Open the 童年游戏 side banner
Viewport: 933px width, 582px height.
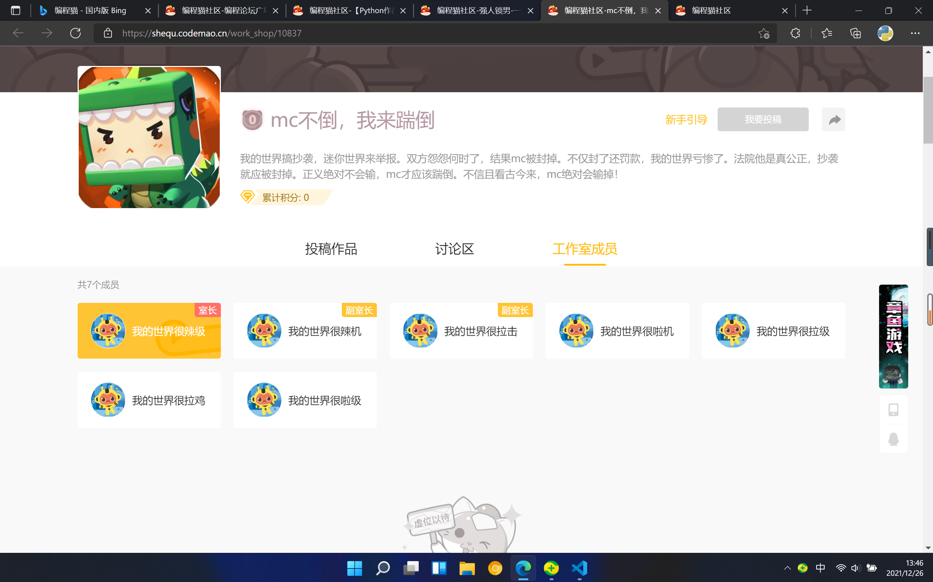(893, 336)
